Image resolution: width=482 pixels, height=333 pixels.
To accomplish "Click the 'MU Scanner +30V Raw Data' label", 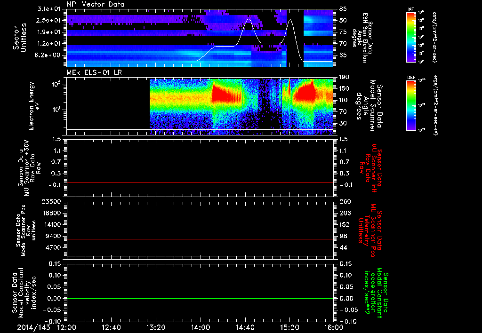I will coord(30,168).
